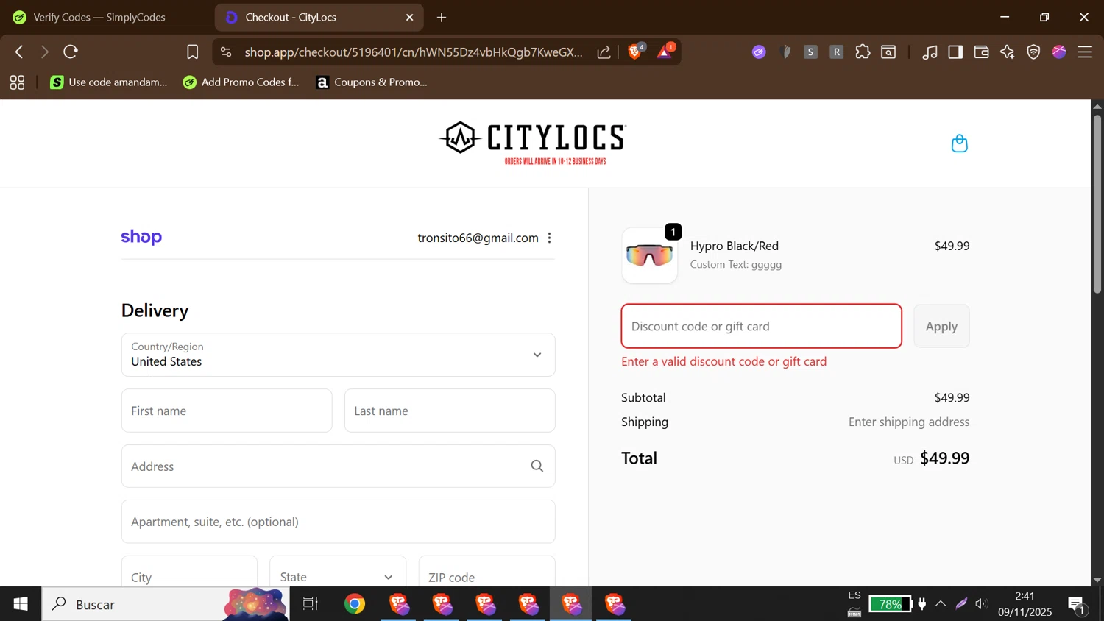Apply the discount code

941,326
